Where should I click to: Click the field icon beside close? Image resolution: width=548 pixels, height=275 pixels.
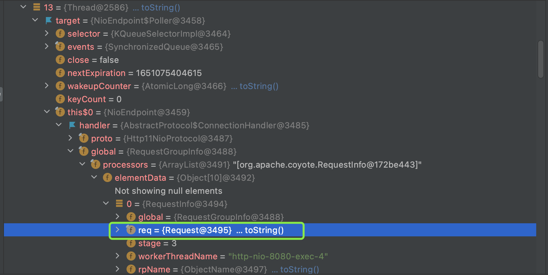tap(60, 60)
